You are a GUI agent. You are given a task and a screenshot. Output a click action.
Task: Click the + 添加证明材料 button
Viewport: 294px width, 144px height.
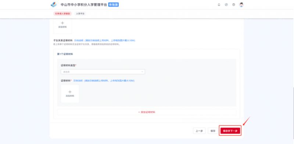[147, 112]
